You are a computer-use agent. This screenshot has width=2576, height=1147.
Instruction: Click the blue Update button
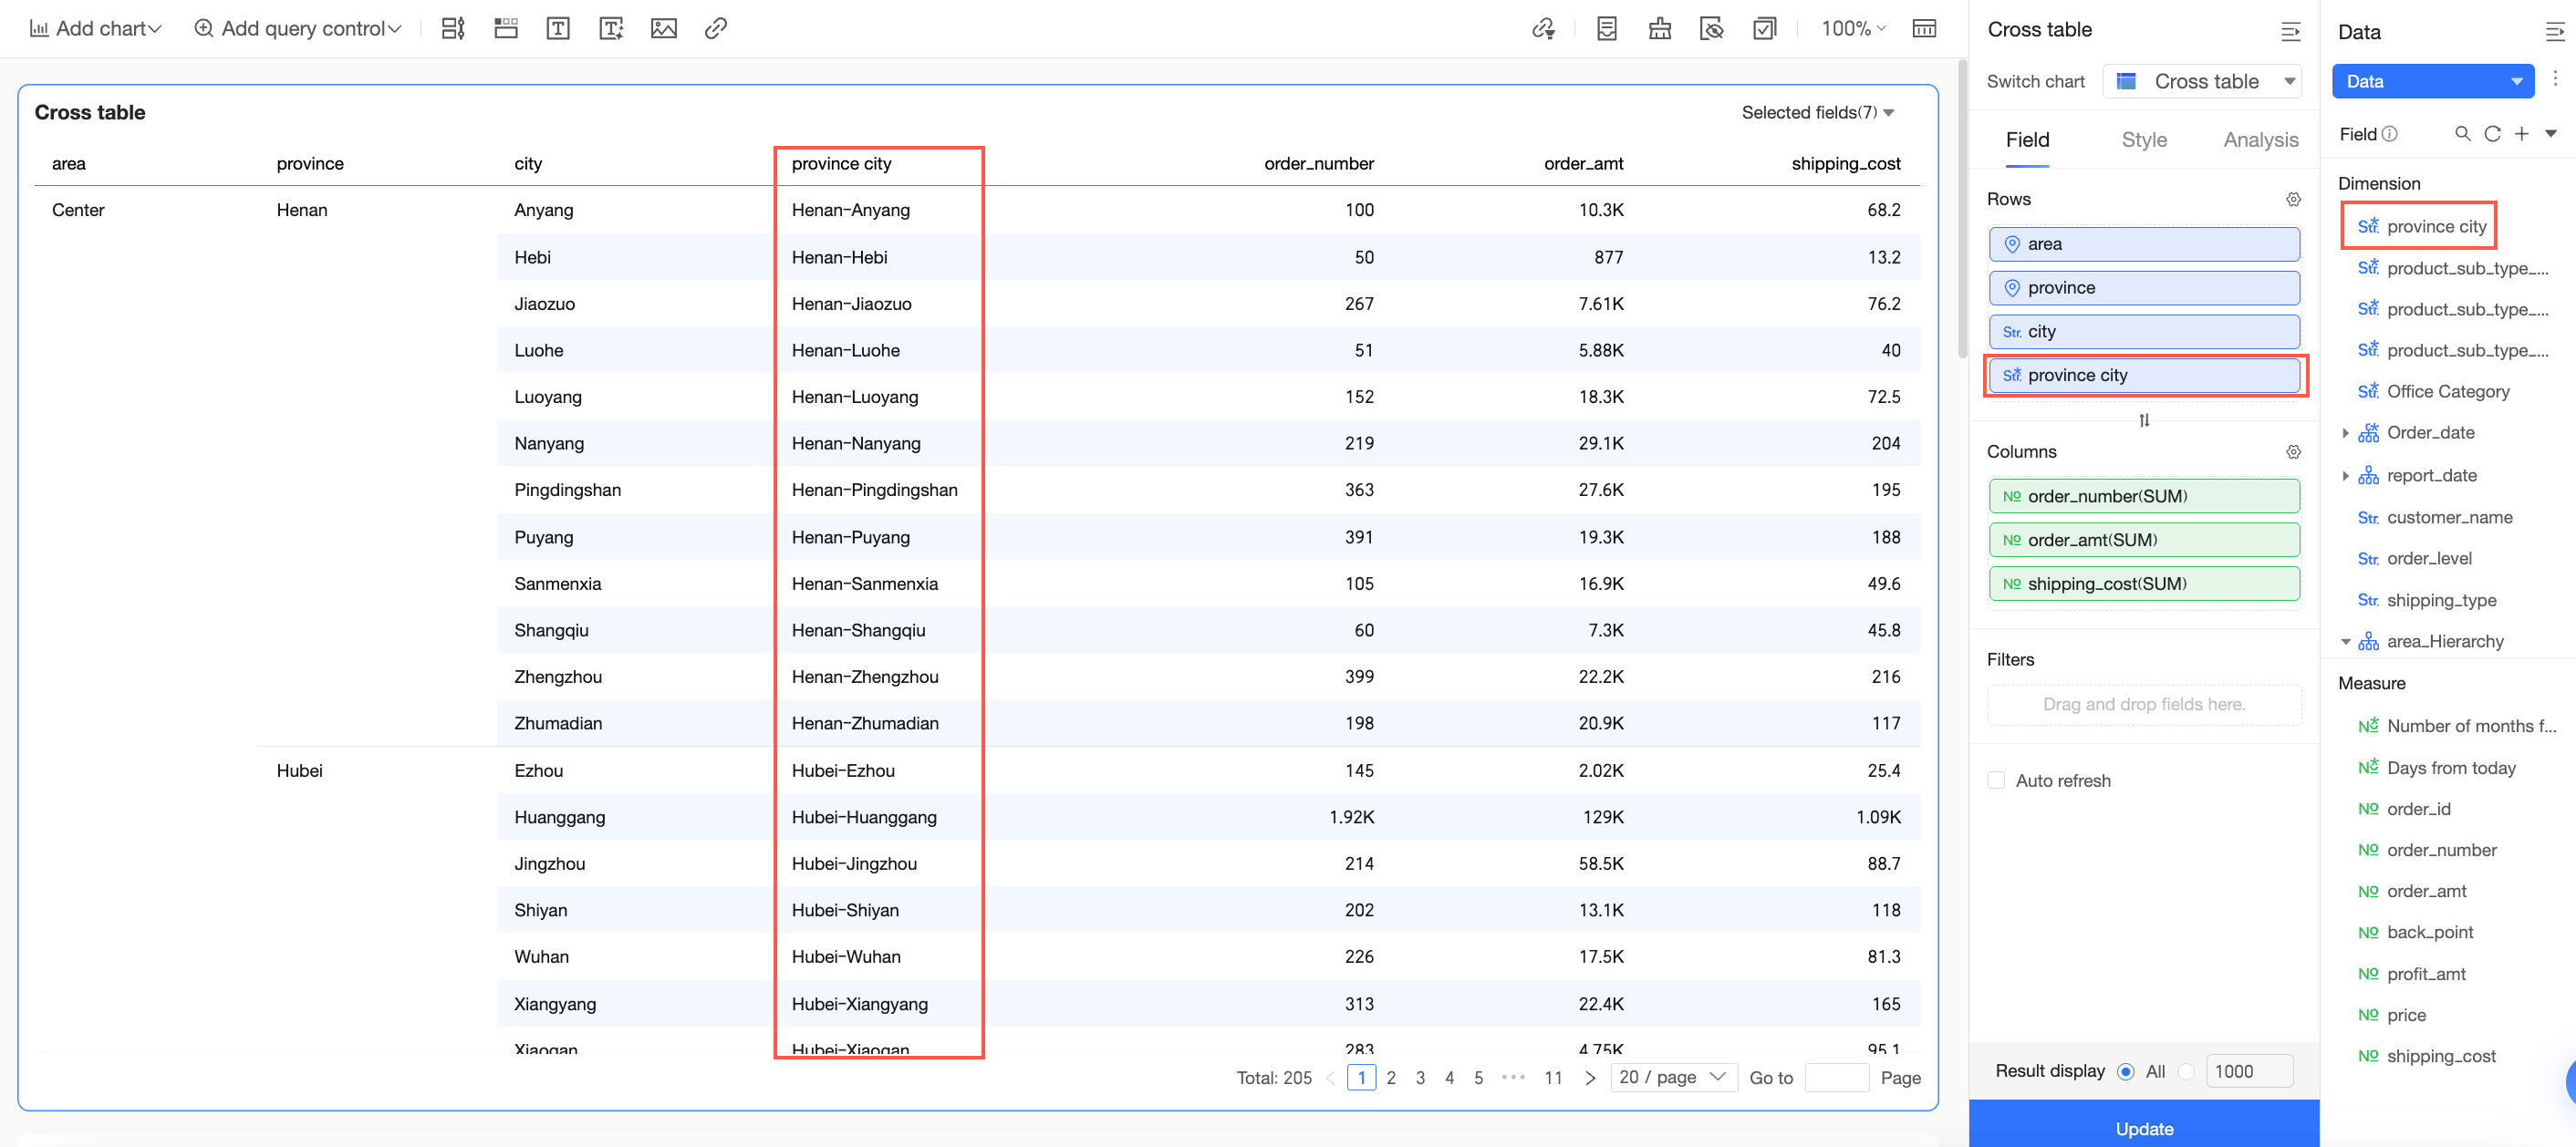tap(2143, 1127)
